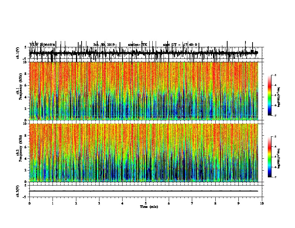This screenshot has height=228, width=295.
Task: Click the ch.2 "Frequency (kHz)" axis label
Action: [20, 148]
